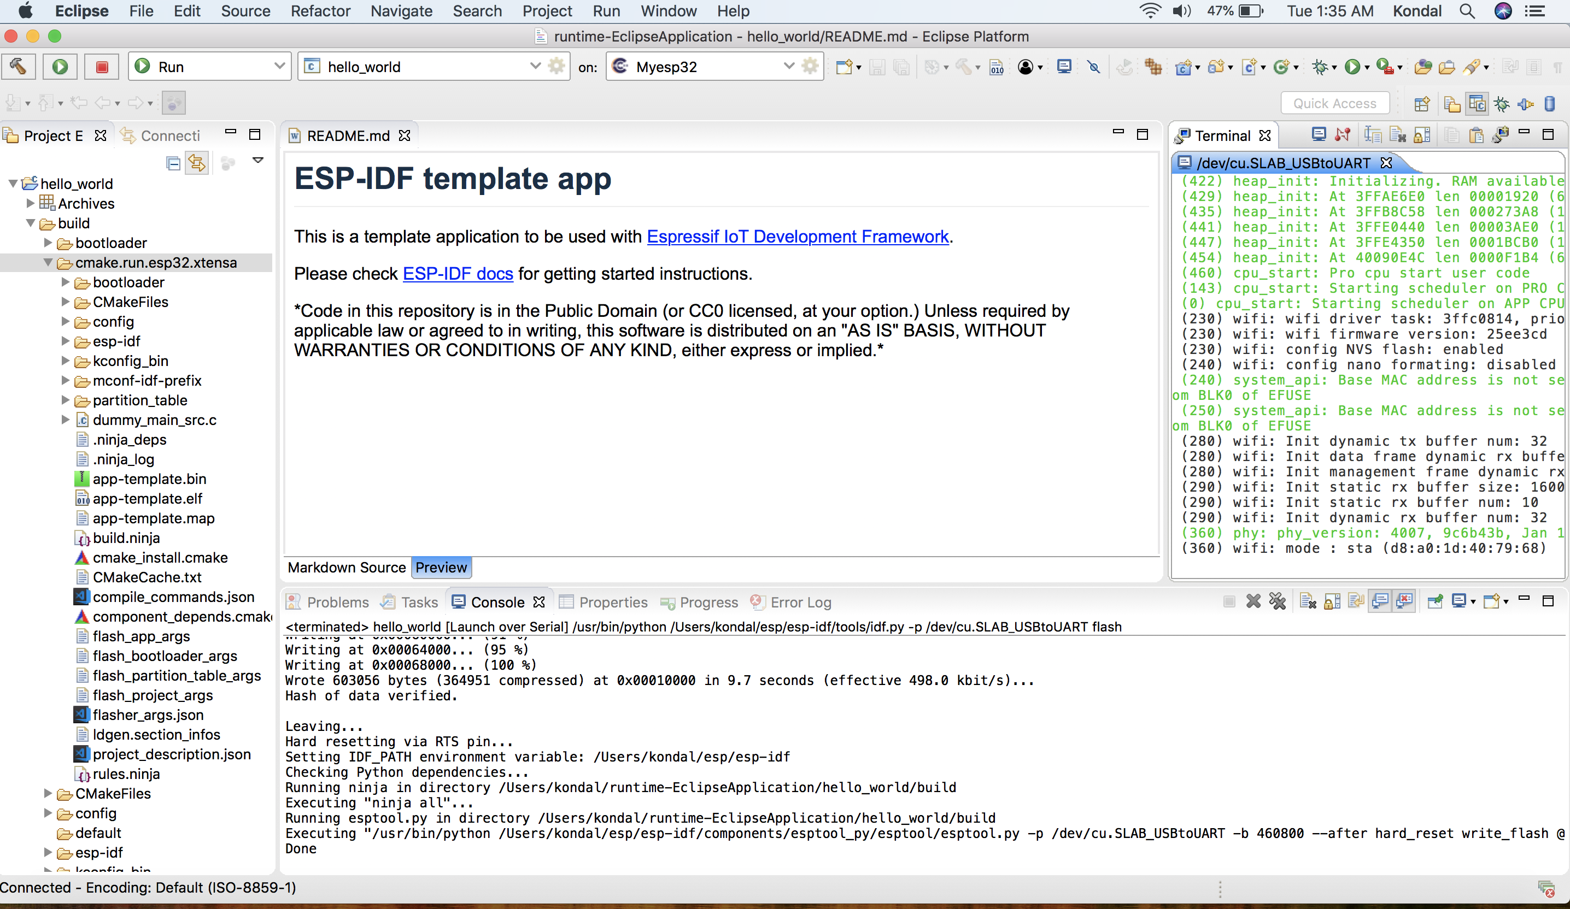
Task: Click the Quick Access search field
Action: pyautogui.click(x=1334, y=103)
